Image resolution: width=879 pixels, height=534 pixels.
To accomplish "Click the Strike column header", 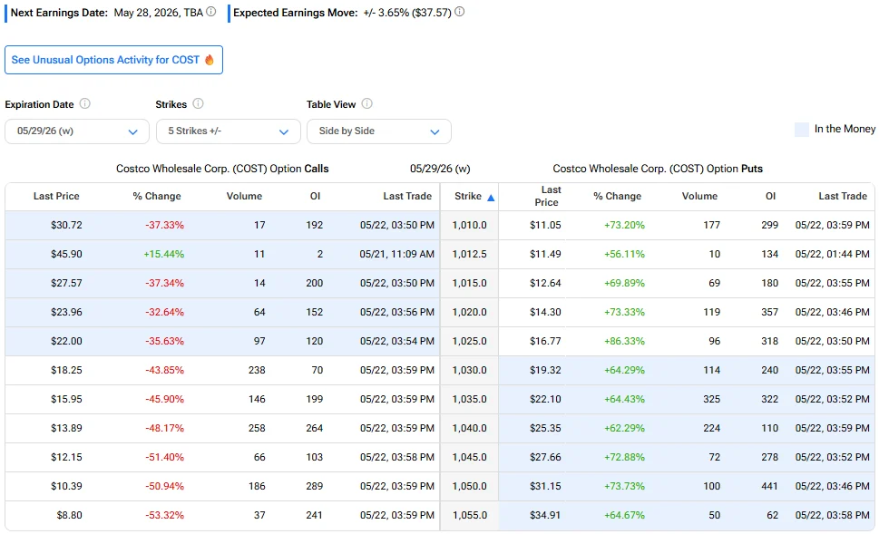I will coord(468,196).
